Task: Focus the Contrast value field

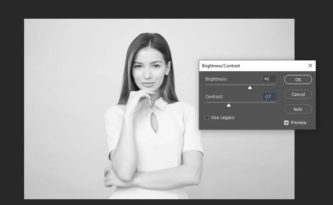Action: [x=269, y=97]
